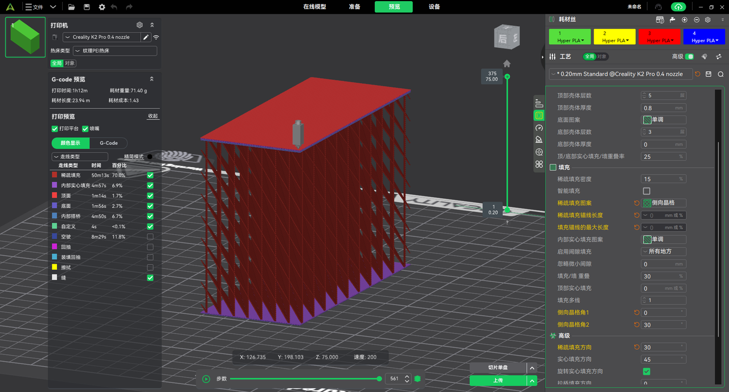This screenshot has height=392, width=729.
Task: Uncheck 稀疏填充 line type visibility
Action: coord(150,175)
